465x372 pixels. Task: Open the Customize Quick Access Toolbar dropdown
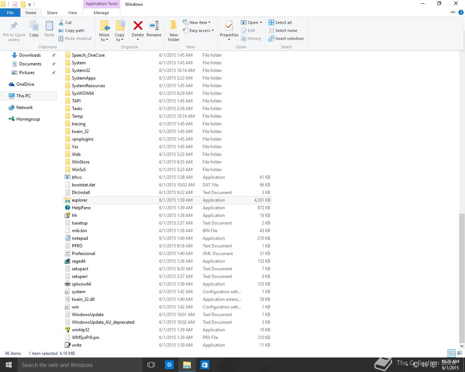[x=29, y=4]
